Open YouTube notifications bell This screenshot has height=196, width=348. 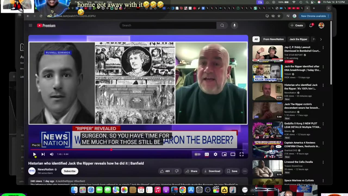pyautogui.click(x=311, y=25)
